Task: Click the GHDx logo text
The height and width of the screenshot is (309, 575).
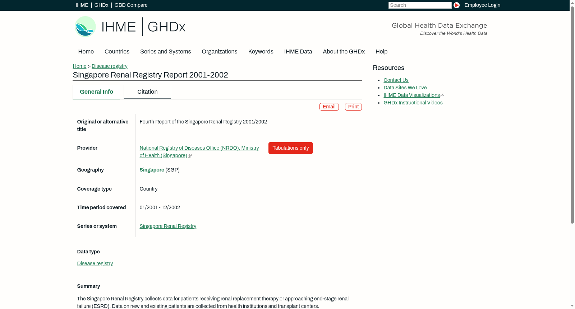Action: point(166,27)
